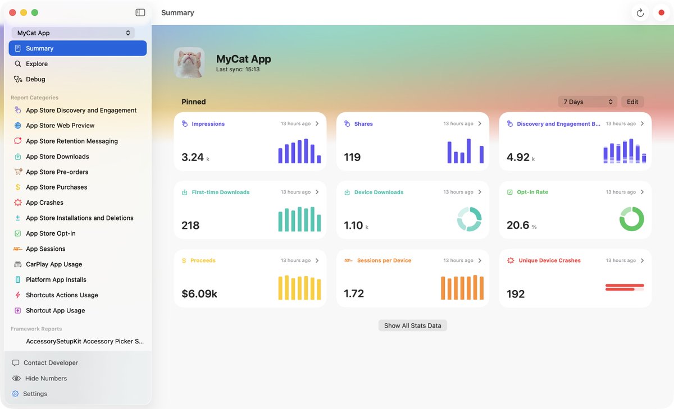
Task: Toggle Hide Numbers eye icon
Action: [x=16, y=378]
